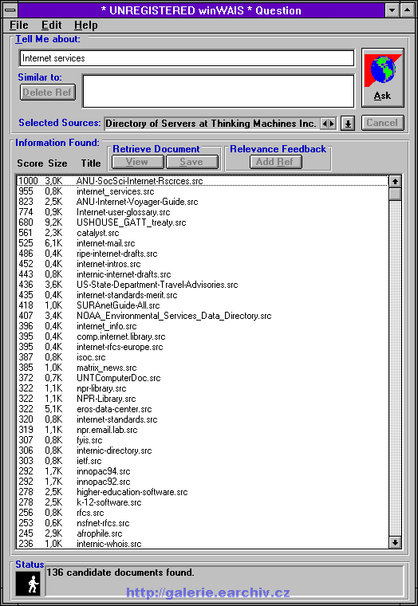Select internet_info.src
Image resolution: width=418 pixels, height=606 pixels.
tap(203, 326)
